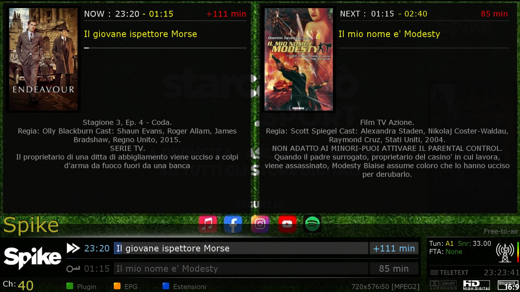
Task: Click the Widescreen 16:9 icon
Action: point(508,285)
